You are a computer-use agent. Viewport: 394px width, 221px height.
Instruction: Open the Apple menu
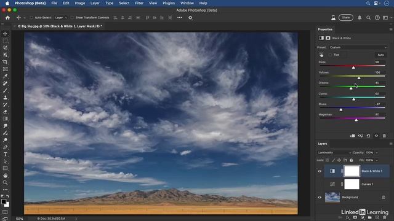[x=7, y=3]
